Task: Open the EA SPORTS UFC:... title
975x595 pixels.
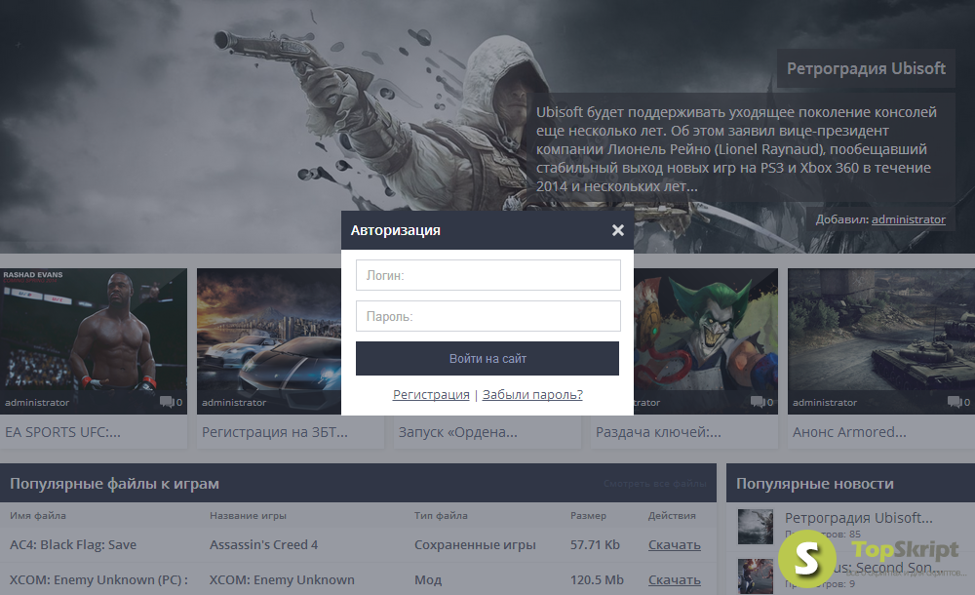Action: (x=62, y=432)
